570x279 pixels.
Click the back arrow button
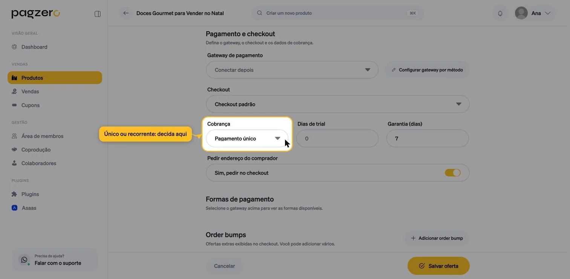pyautogui.click(x=126, y=13)
